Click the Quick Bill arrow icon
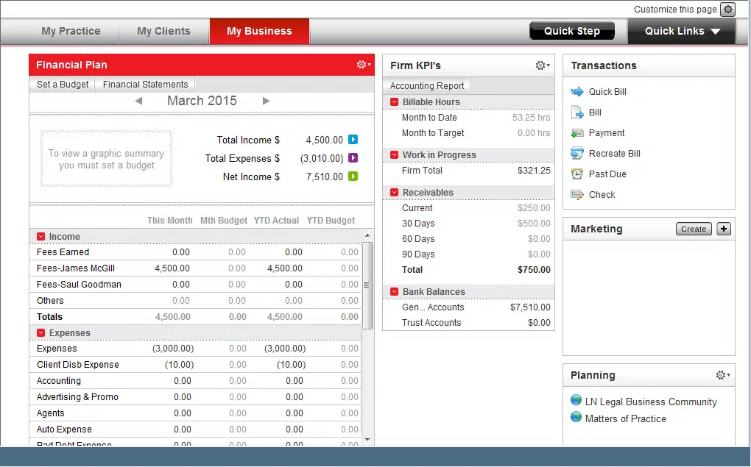 [577, 92]
